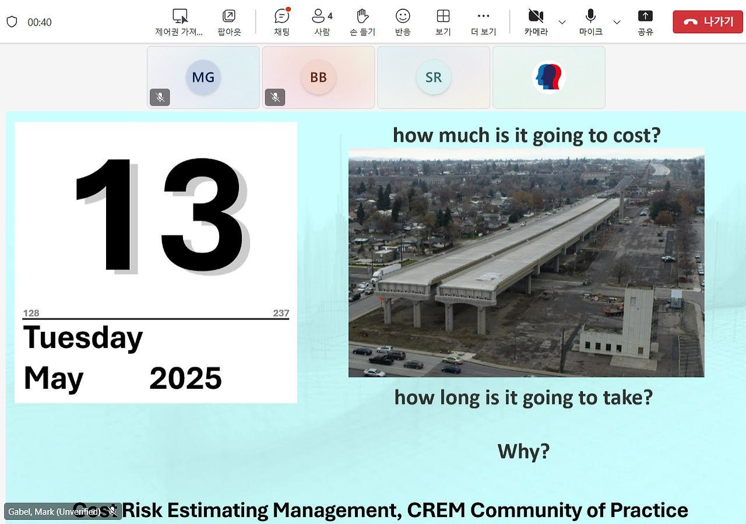The width and height of the screenshot is (746, 524).
Task: Expand the microphone options dropdown arrow
Action: pos(617,22)
